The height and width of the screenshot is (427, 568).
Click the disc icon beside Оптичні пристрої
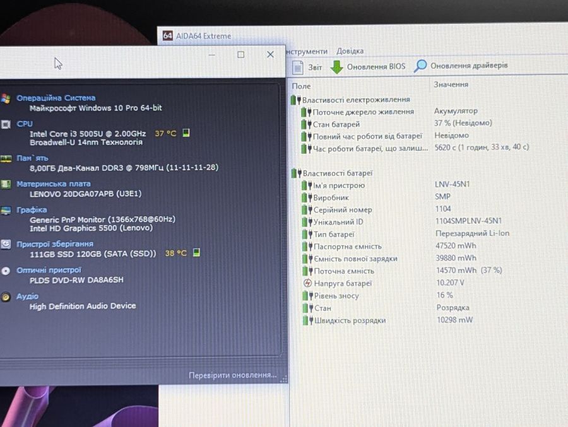coord(6,271)
